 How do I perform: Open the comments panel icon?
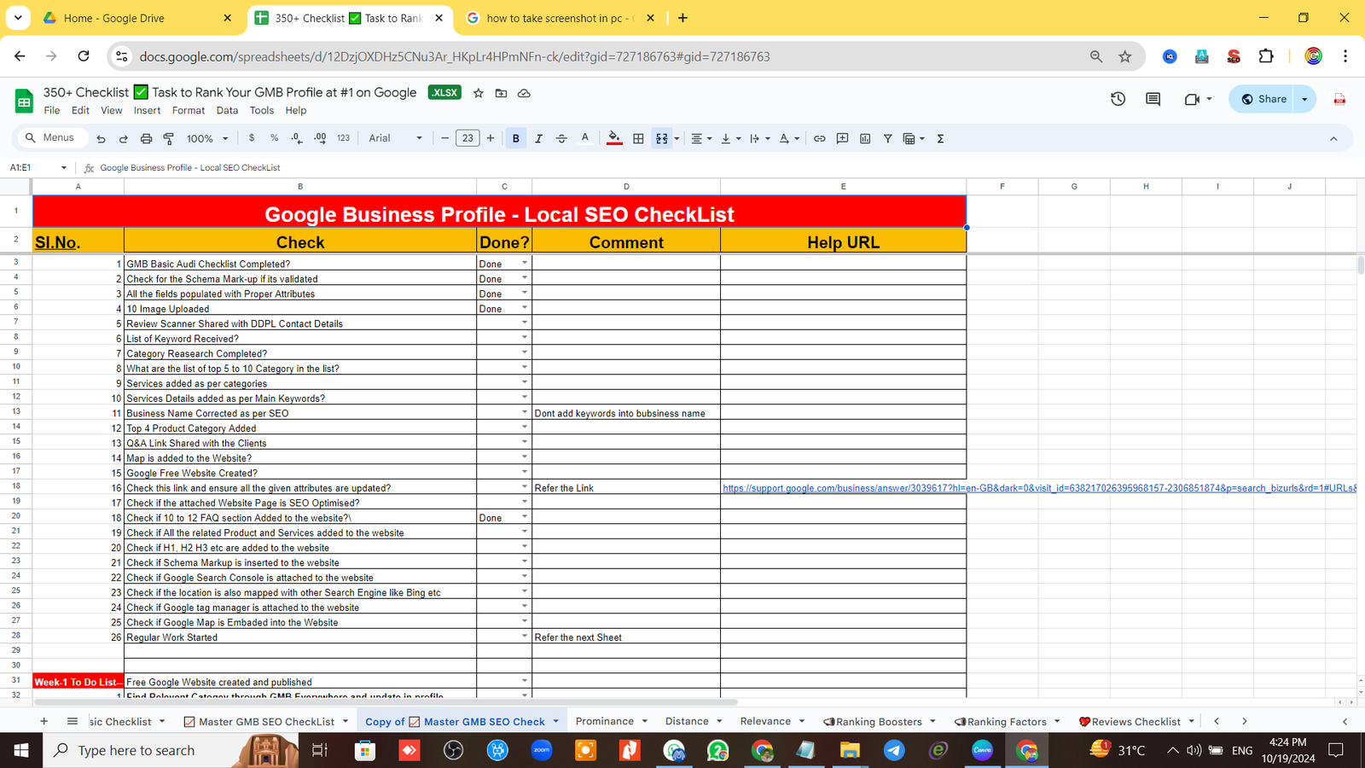(1153, 99)
